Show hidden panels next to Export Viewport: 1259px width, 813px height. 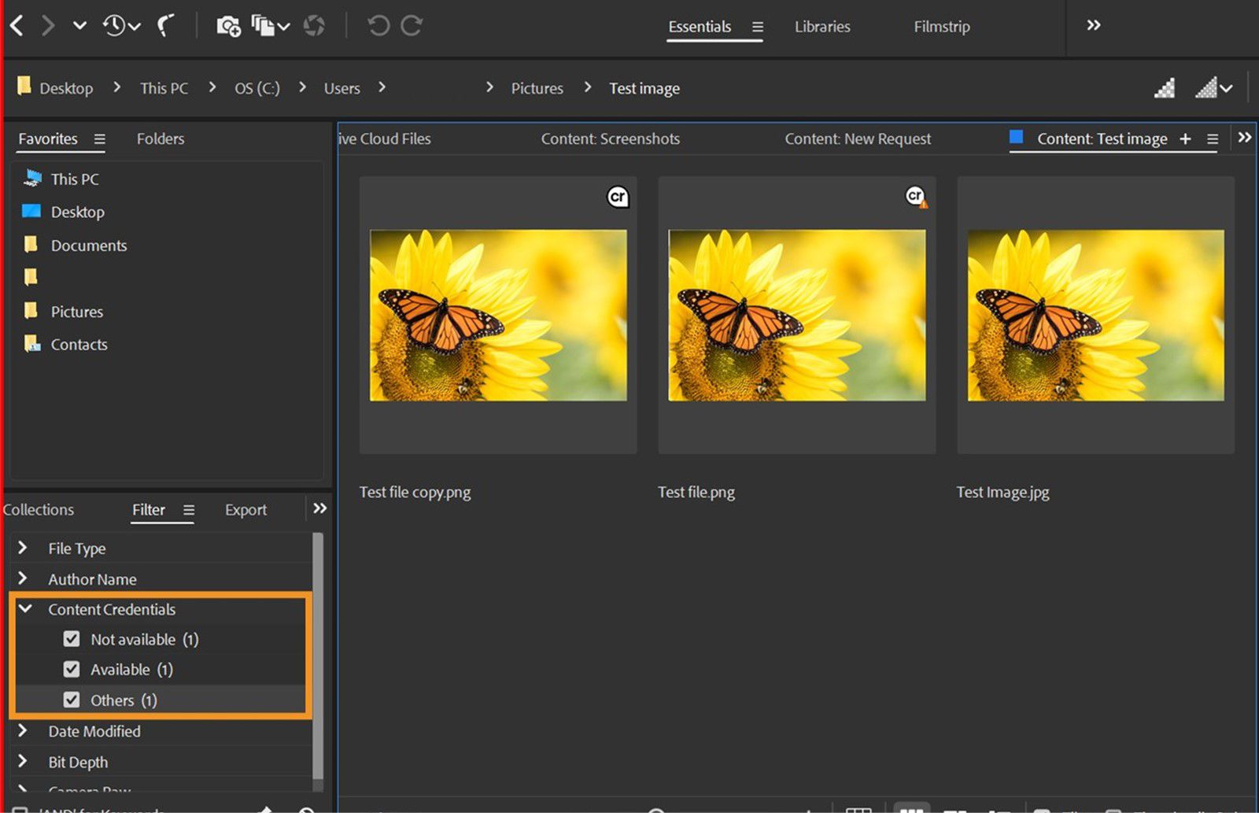(x=319, y=508)
